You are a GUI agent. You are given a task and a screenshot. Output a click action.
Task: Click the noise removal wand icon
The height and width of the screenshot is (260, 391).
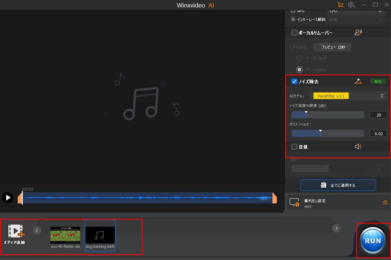[x=358, y=81]
